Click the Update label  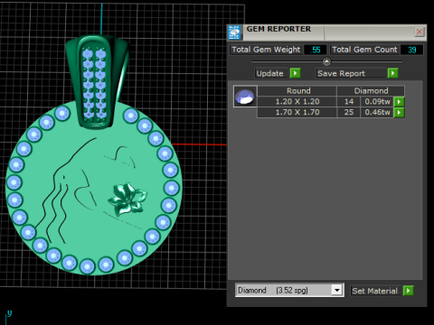269,73
